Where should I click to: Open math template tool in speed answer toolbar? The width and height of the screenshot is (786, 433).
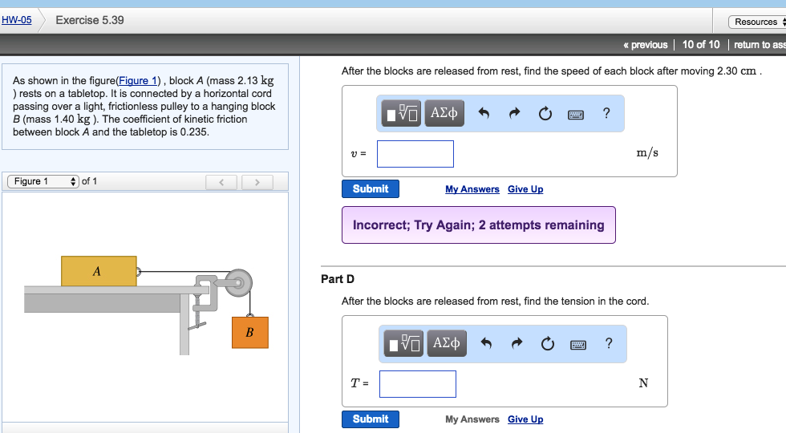point(401,113)
